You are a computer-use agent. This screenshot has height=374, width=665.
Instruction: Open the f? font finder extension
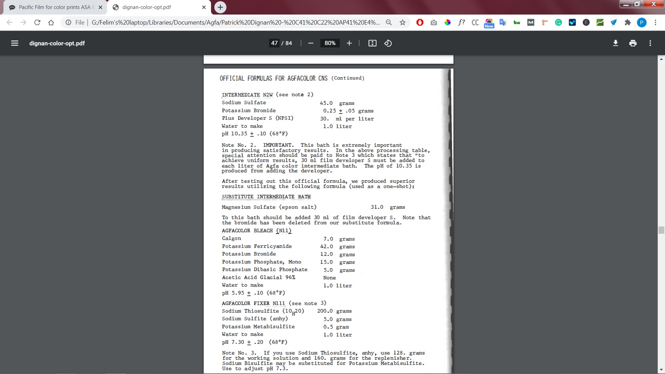click(461, 23)
